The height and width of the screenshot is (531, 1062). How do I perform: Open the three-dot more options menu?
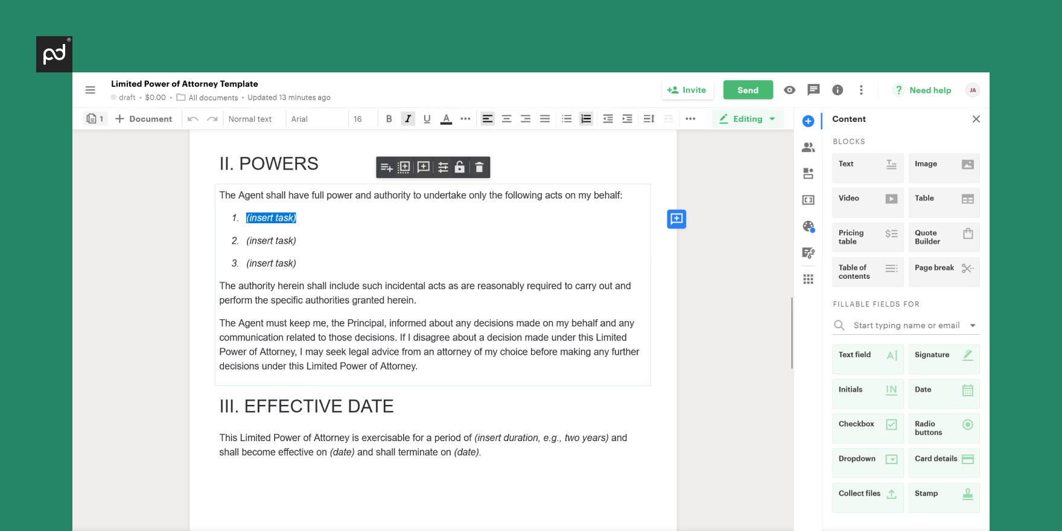861,90
